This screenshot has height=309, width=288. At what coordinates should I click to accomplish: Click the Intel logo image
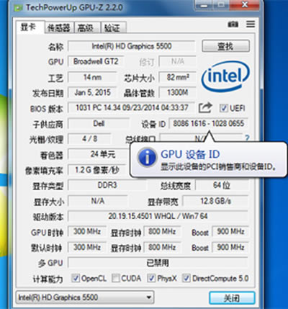coord(225,76)
